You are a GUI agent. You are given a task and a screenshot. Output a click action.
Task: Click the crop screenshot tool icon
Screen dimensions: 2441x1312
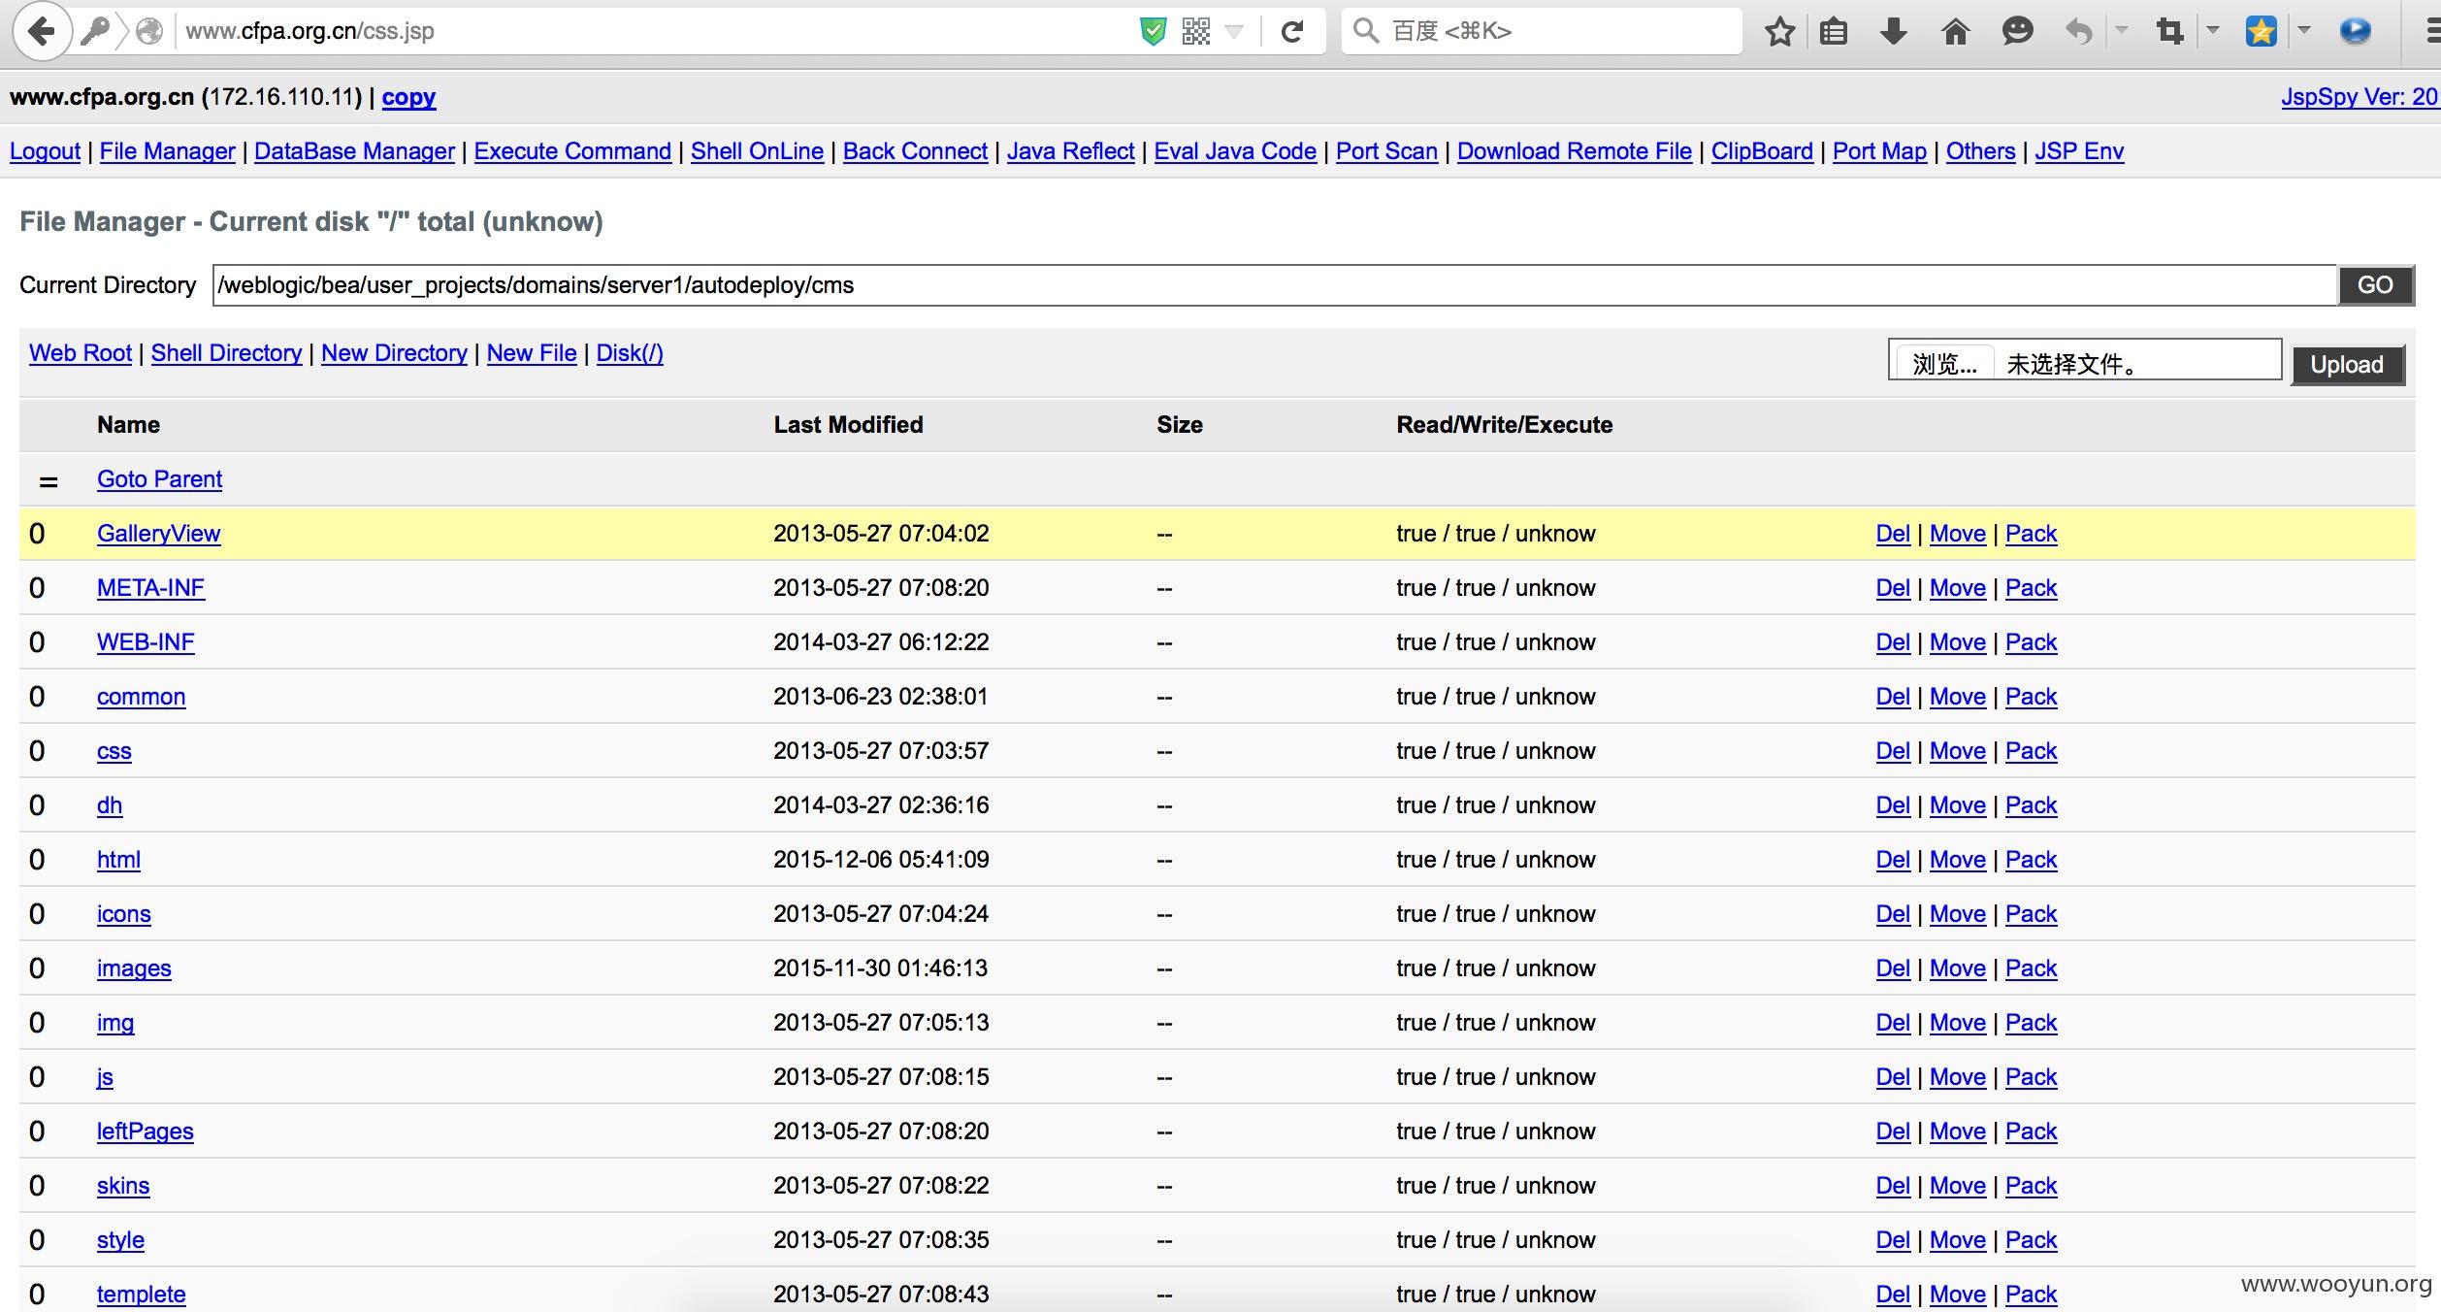click(2170, 32)
